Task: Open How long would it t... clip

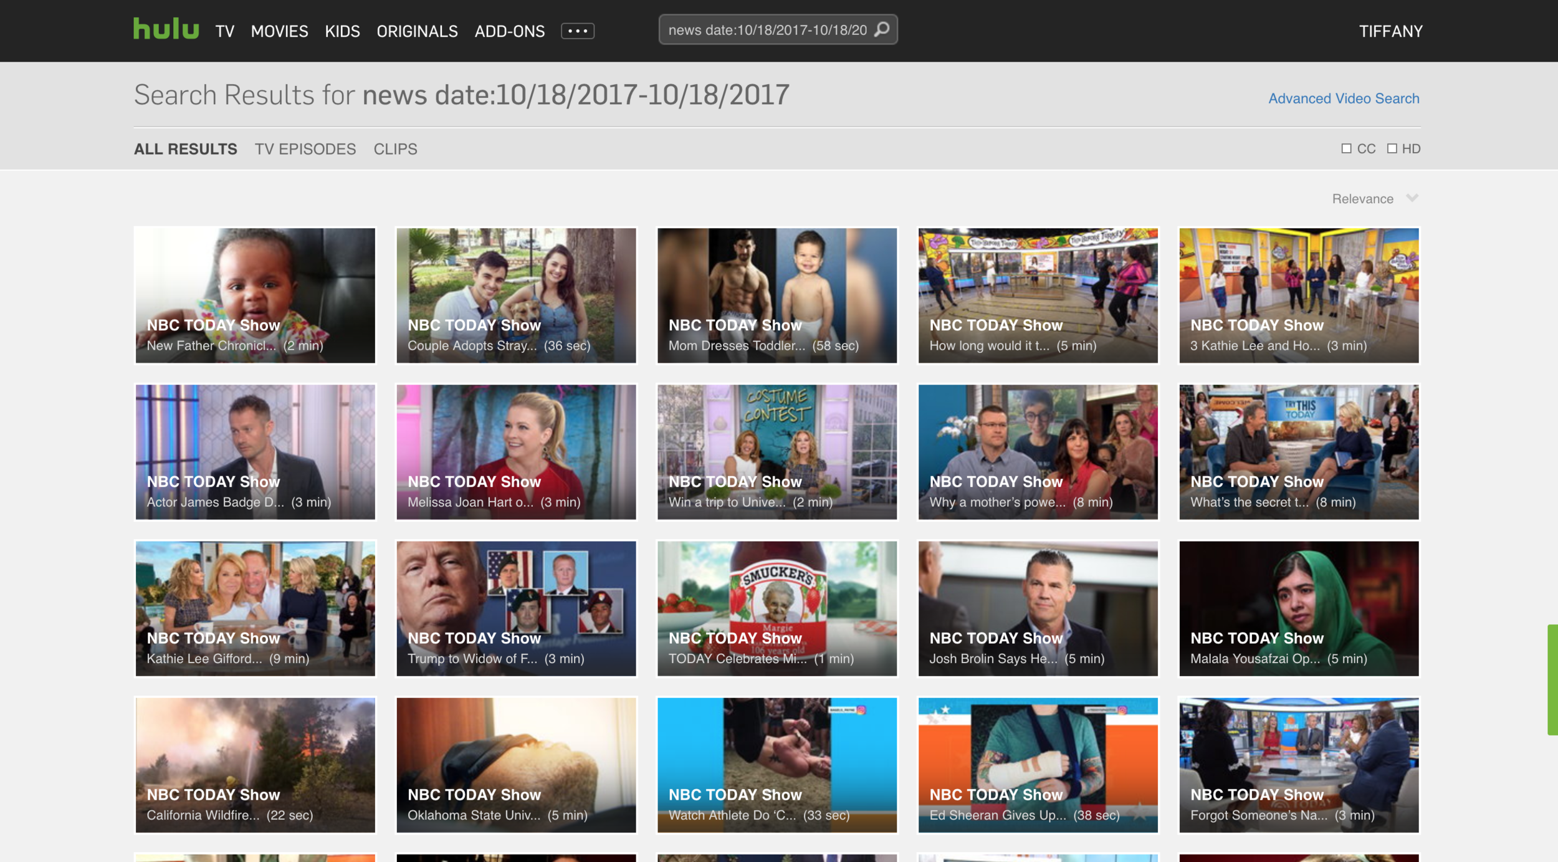Action: tap(1038, 295)
